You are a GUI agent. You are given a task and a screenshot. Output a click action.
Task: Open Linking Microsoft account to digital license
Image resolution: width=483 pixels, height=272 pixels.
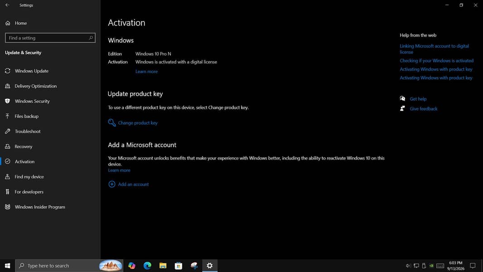(434, 49)
